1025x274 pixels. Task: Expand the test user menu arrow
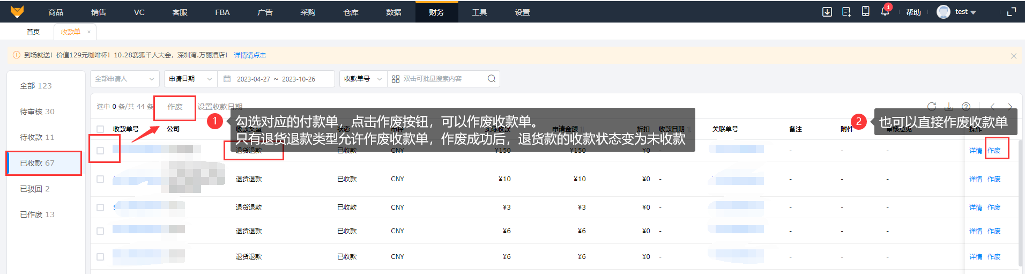[x=973, y=12]
